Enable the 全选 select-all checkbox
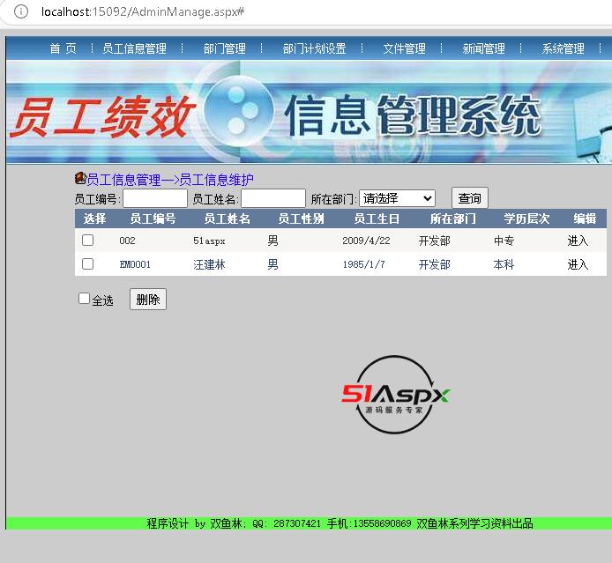This screenshot has height=563, width=612. (85, 299)
